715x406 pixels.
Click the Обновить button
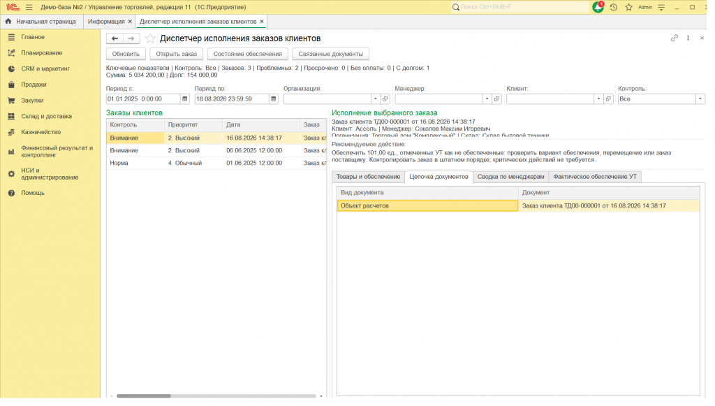pos(127,55)
